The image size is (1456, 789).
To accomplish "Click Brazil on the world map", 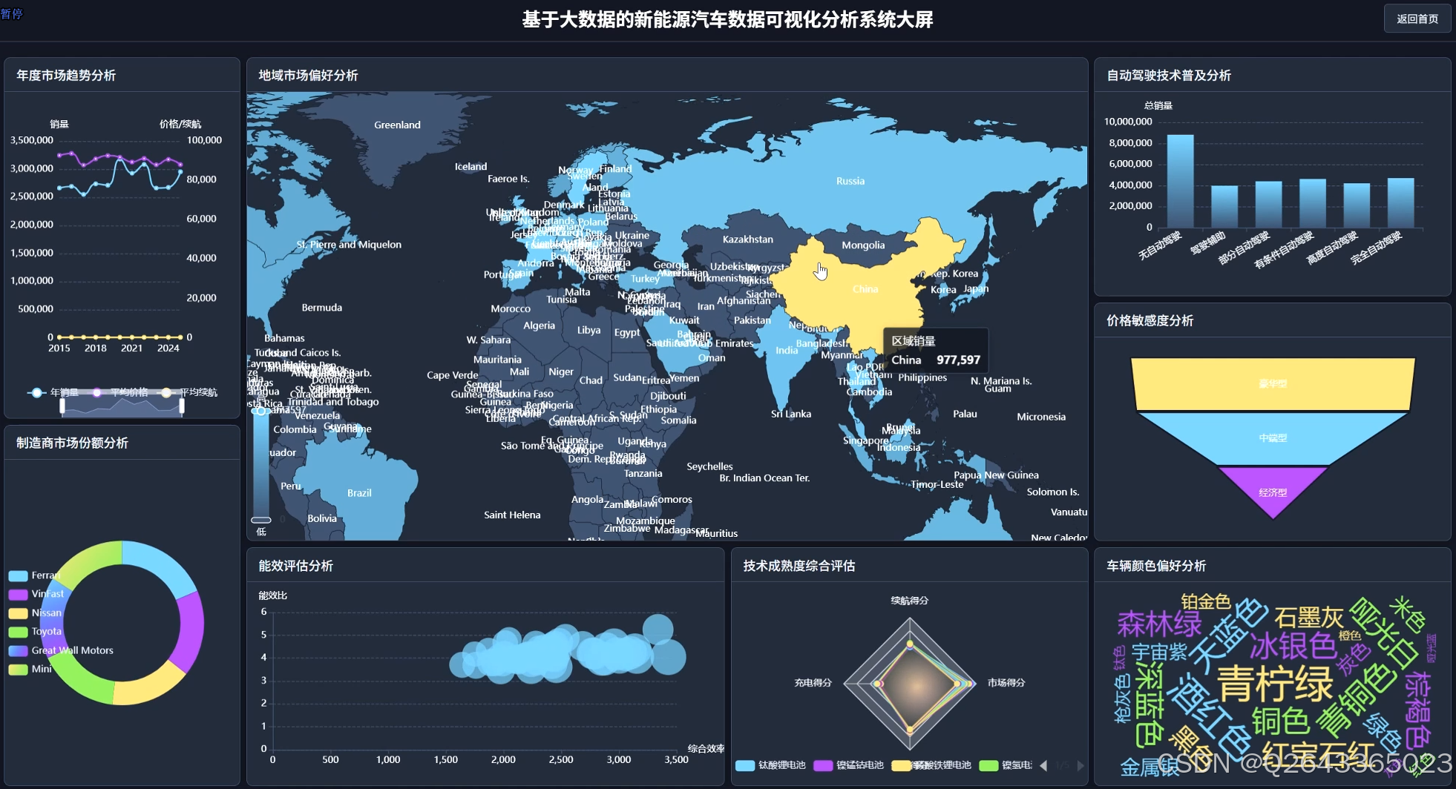I will click(359, 493).
